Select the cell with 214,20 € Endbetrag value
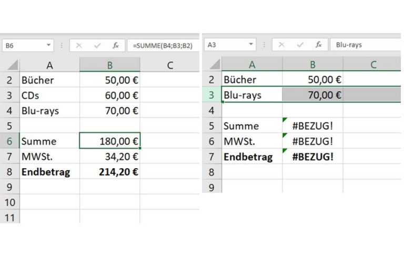The width and height of the screenshot is (404, 269). pyautogui.click(x=110, y=172)
